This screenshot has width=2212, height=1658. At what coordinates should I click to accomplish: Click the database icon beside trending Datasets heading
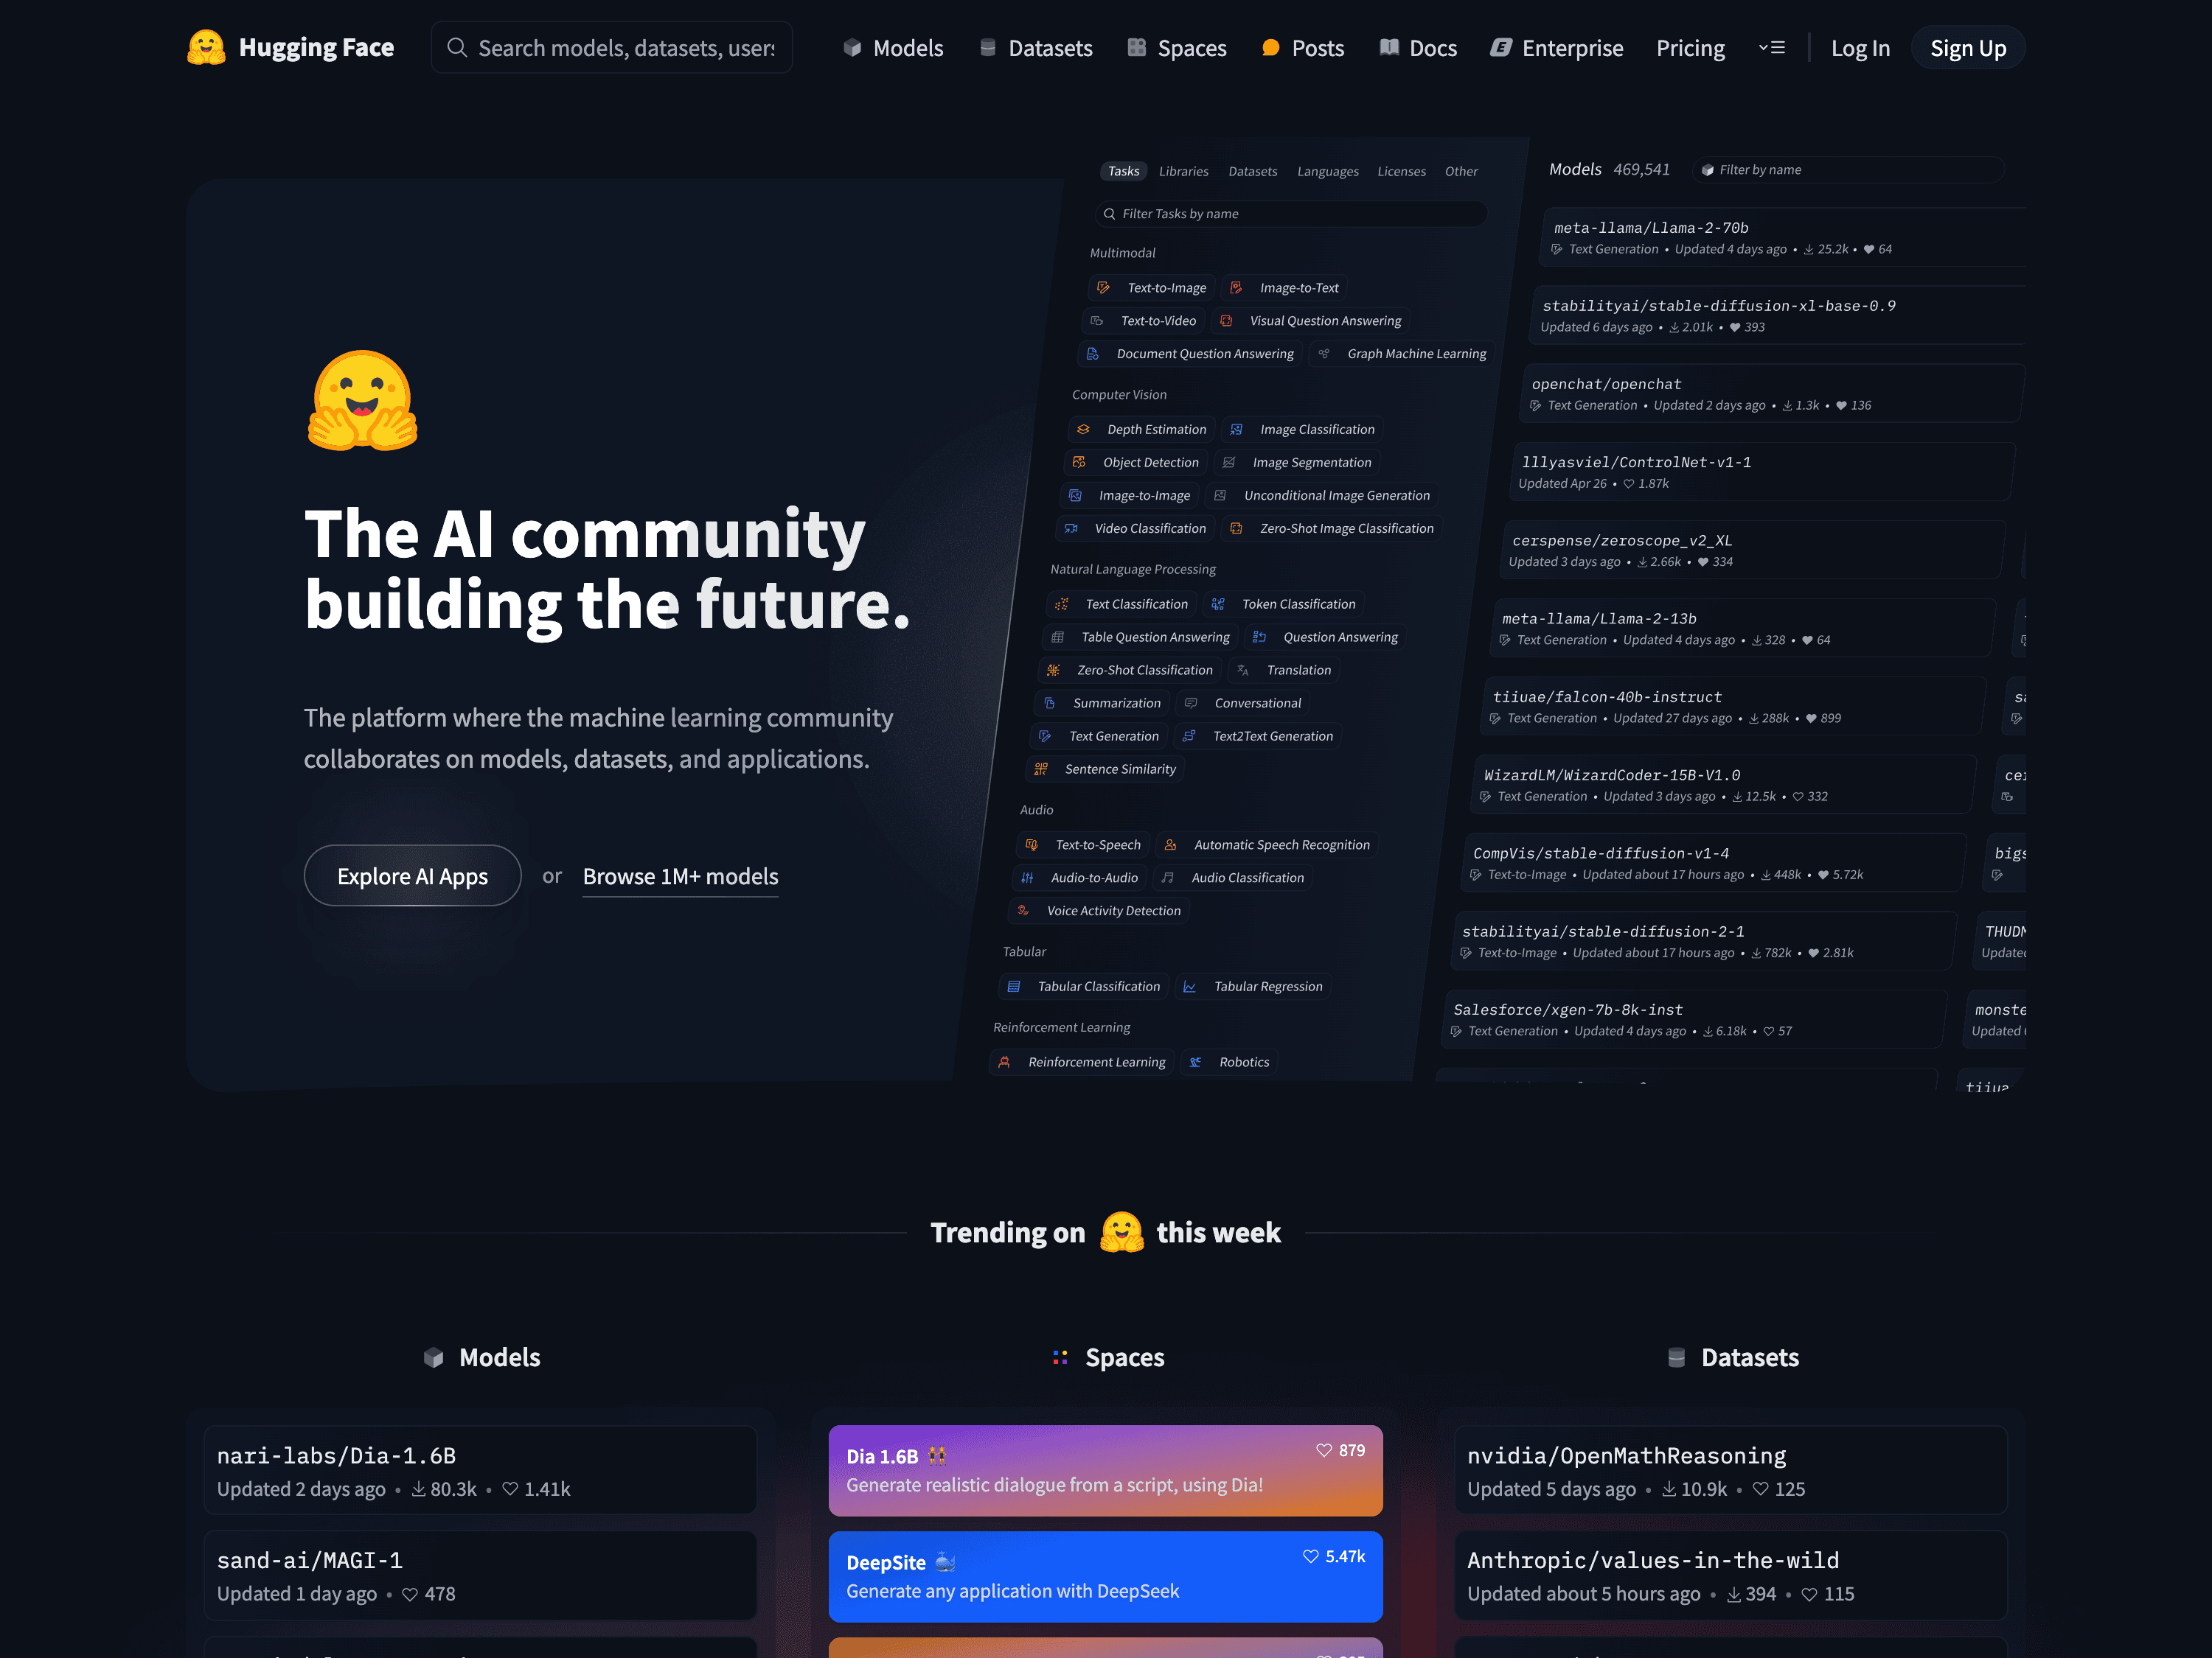click(x=1677, y=1357)
